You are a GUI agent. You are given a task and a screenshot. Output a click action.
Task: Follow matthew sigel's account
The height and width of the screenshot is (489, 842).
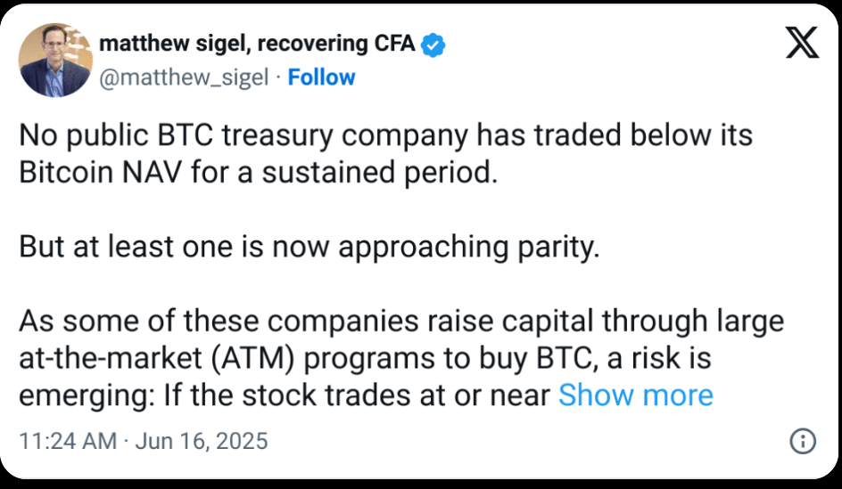pyautogui.click(x=321, y=77)
